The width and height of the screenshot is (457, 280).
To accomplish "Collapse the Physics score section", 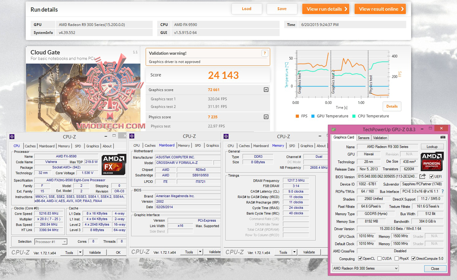I will pyautogui.click(x=266, y=117).
